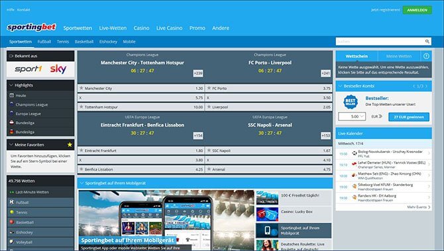
Task: Go to next Bestseller Kombi page arrow
Action: click(427, 86)
